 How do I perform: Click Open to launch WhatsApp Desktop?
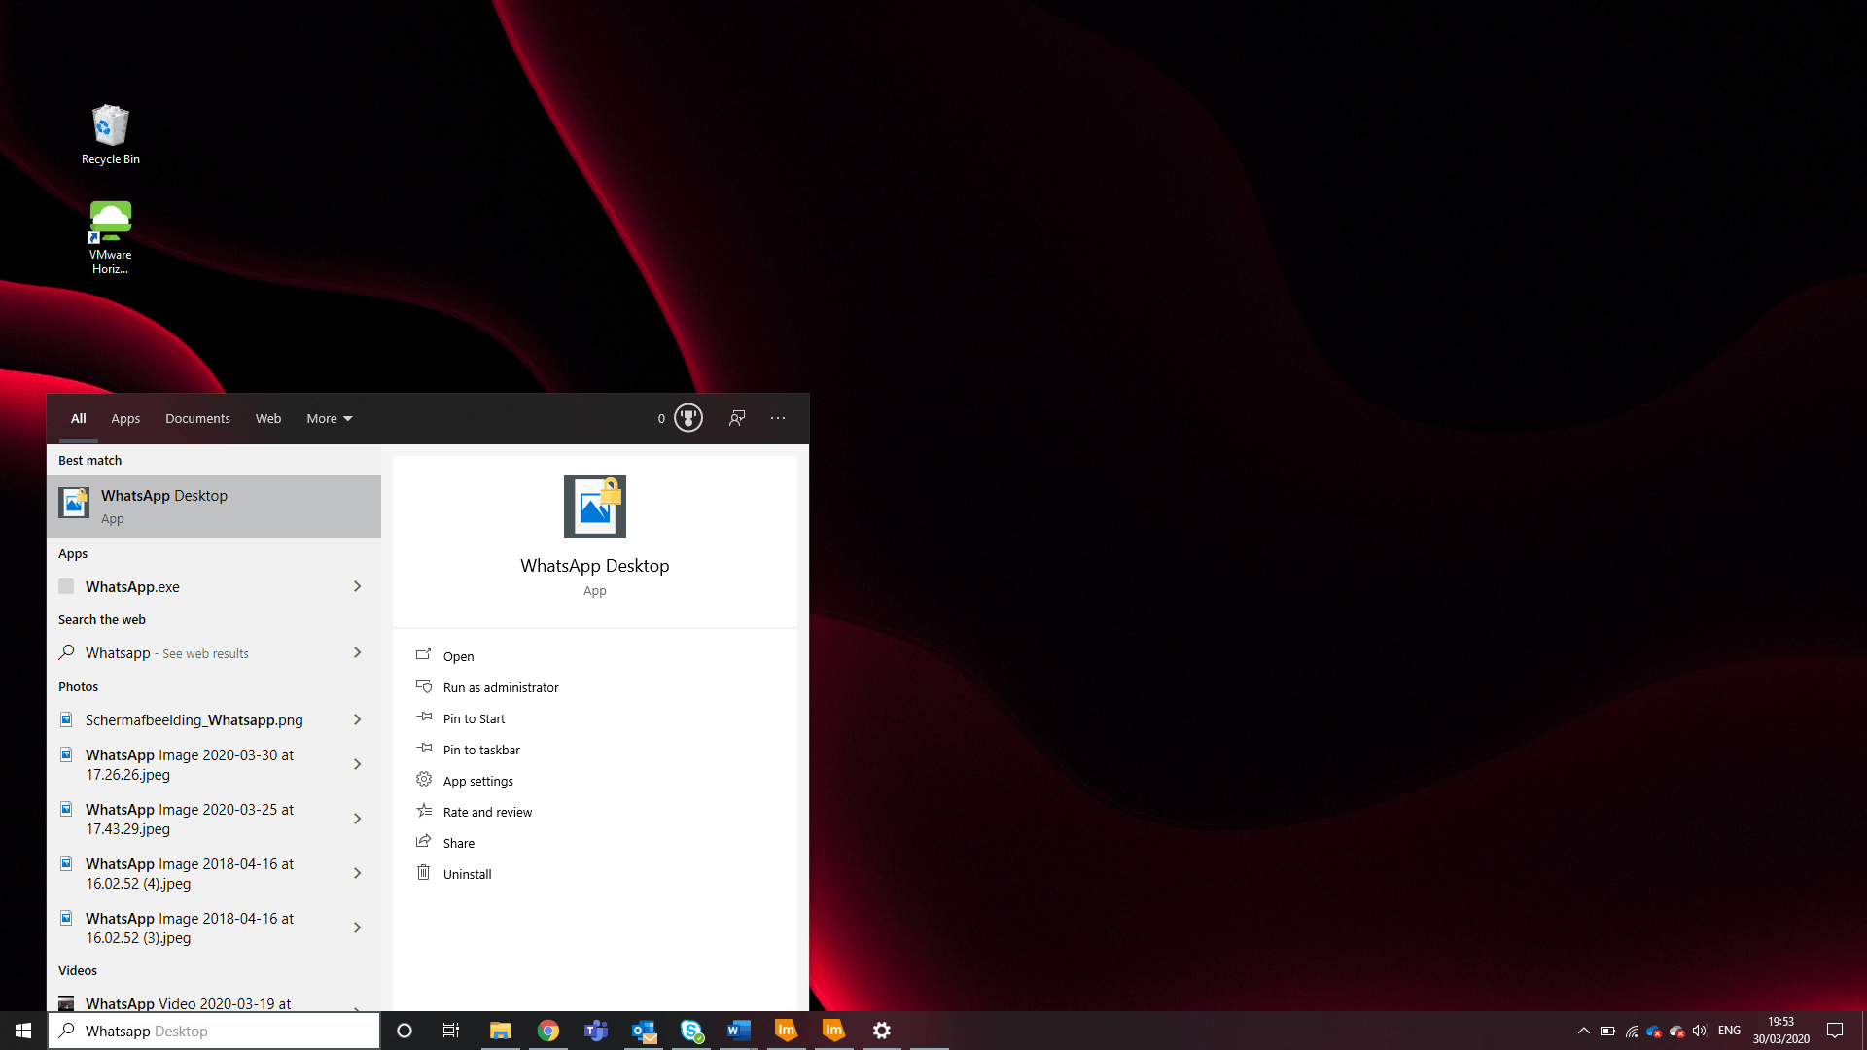(458, 656)
